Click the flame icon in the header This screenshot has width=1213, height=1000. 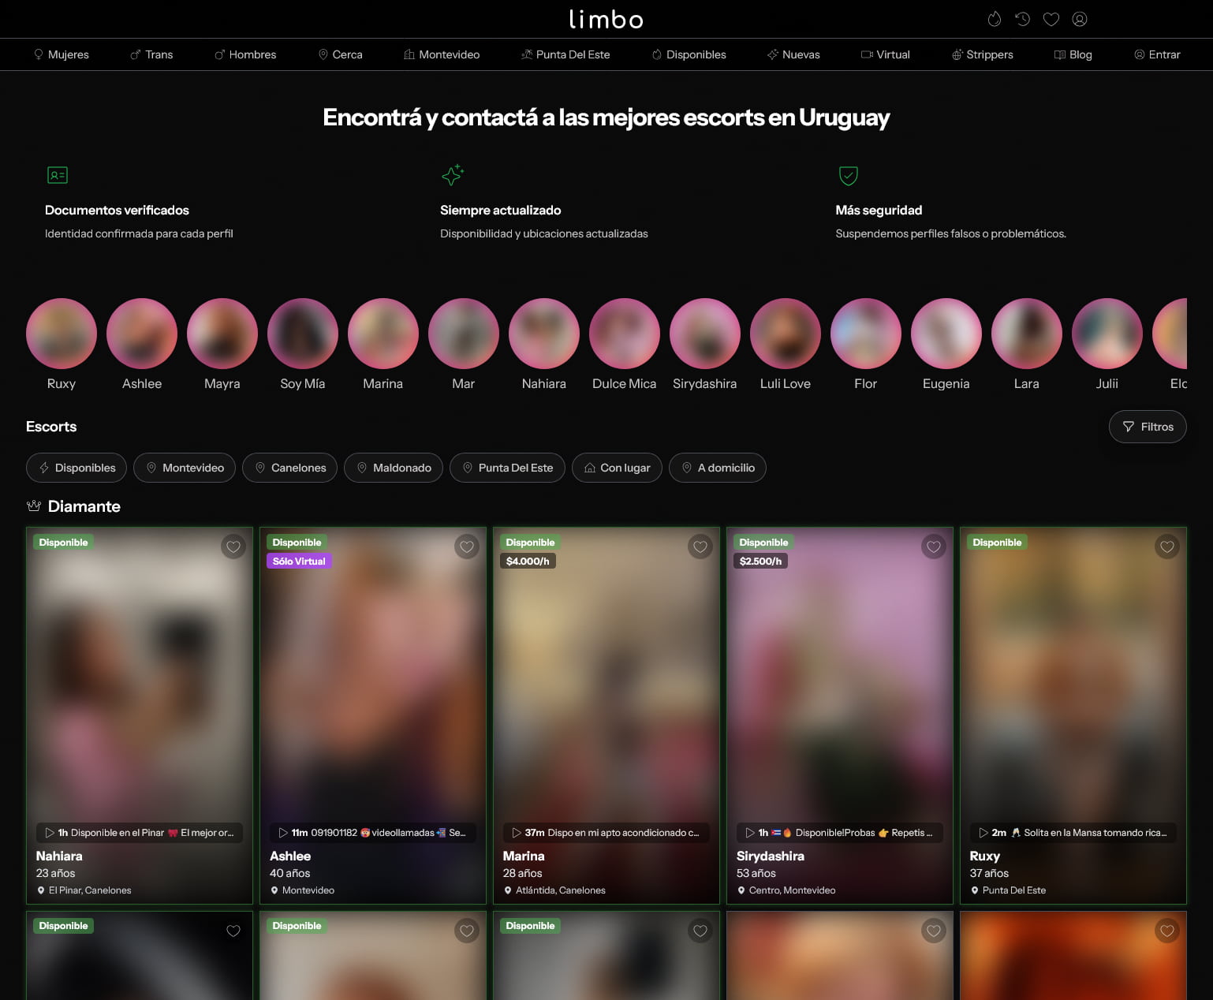[x=995, y=19]
